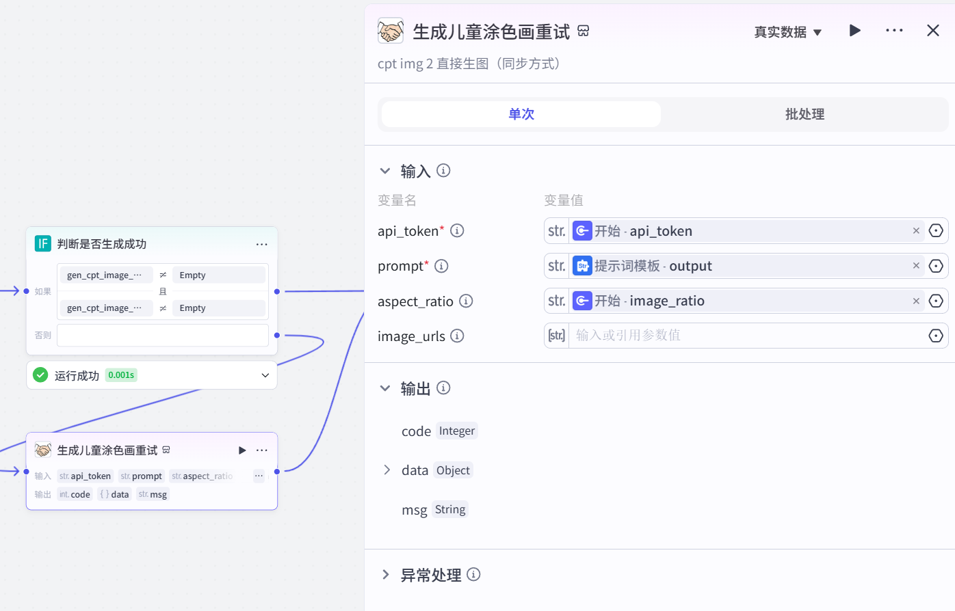
Task: Show info tooltip for aspect_ratio
Action: pos(466,301)
